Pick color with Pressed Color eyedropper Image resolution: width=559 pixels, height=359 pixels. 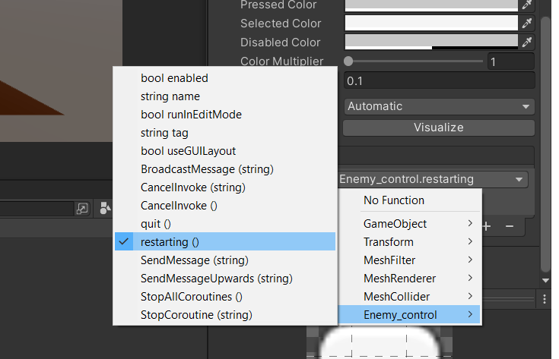pyautogui.click(x=527, y=5)
